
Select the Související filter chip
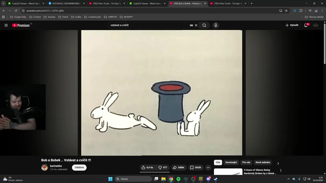point(231,162)
